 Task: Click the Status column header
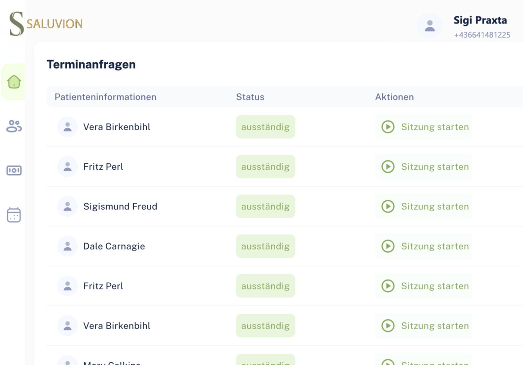coord(250,97)
